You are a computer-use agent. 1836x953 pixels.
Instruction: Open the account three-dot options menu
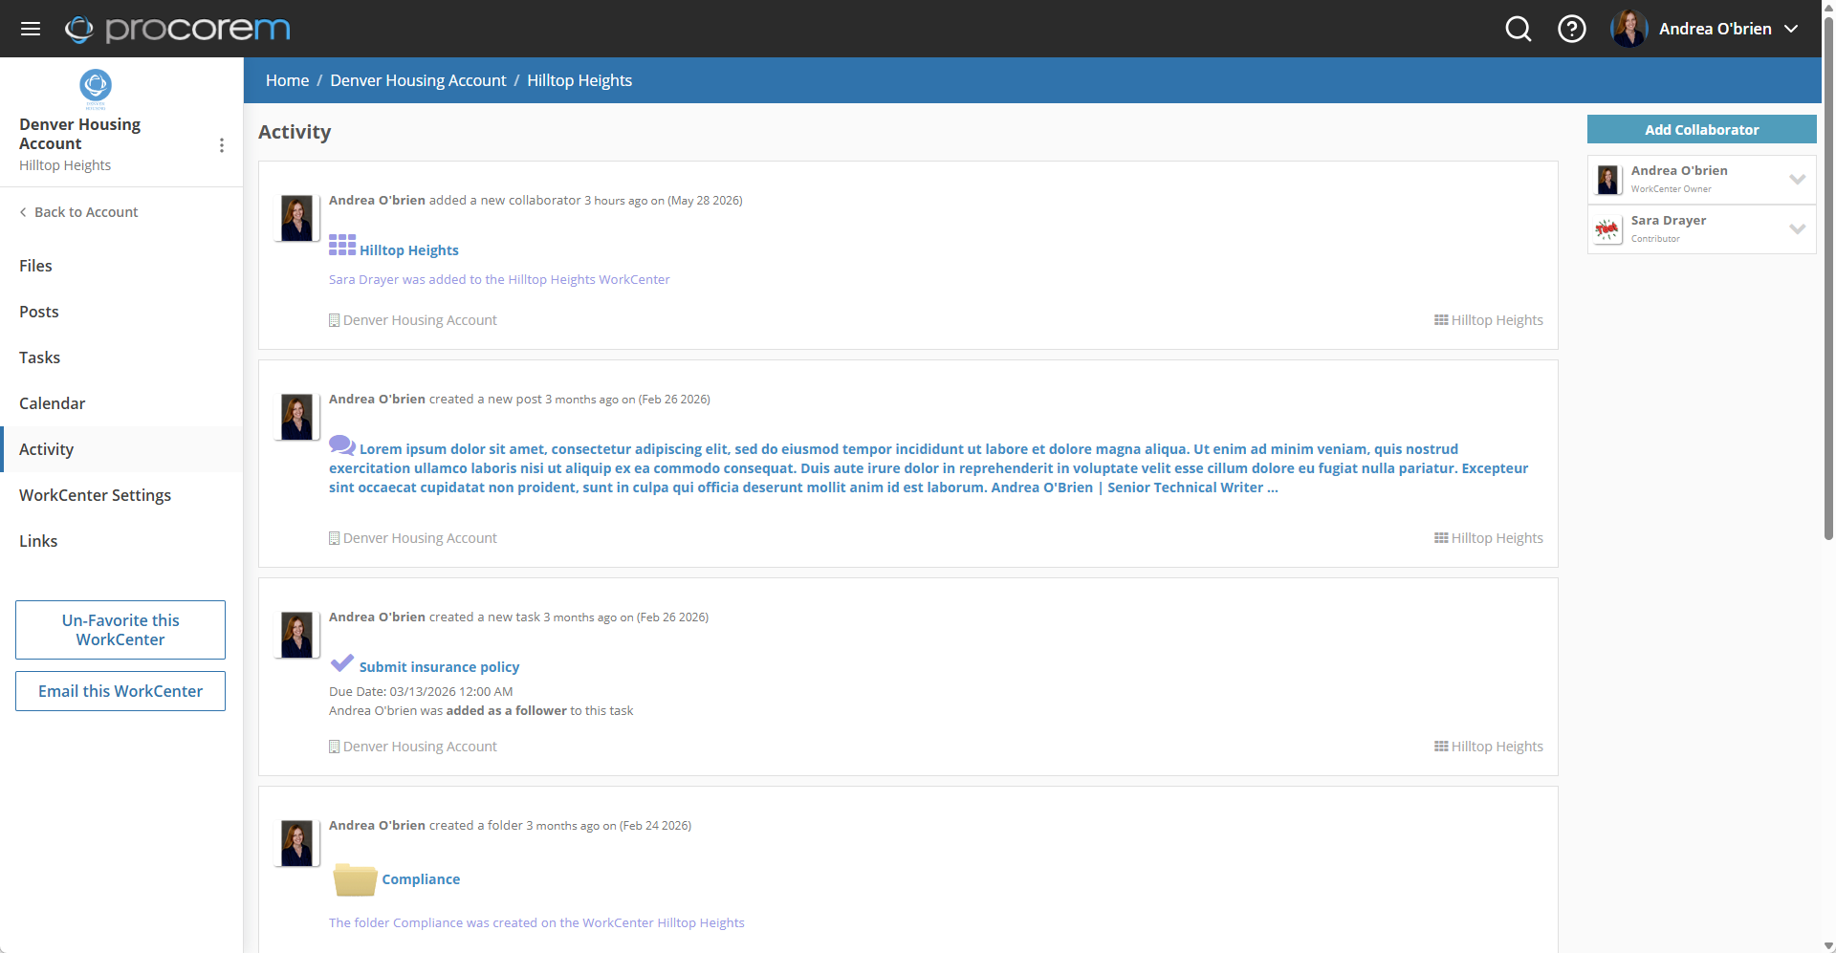222,145
